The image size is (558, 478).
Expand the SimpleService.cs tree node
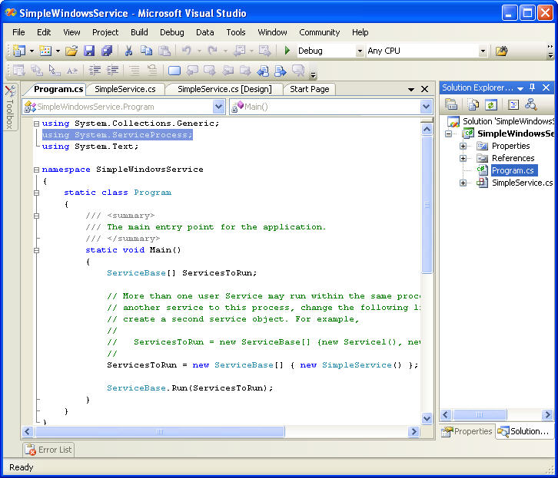(x=463, y=183)
